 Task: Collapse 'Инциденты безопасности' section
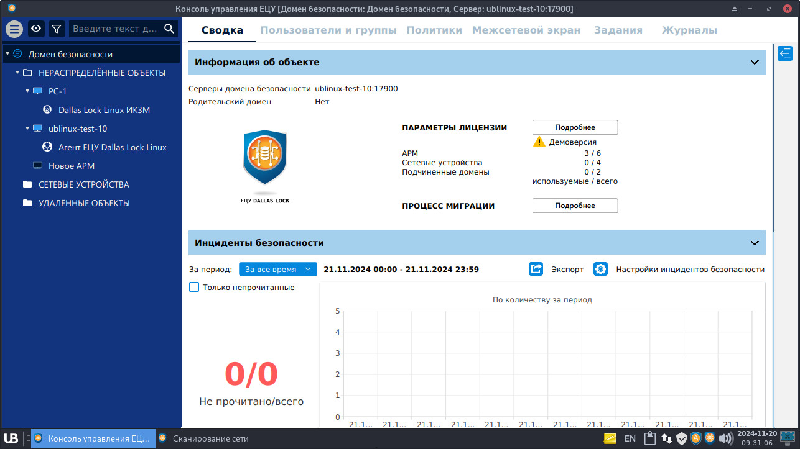pos(754,243)
